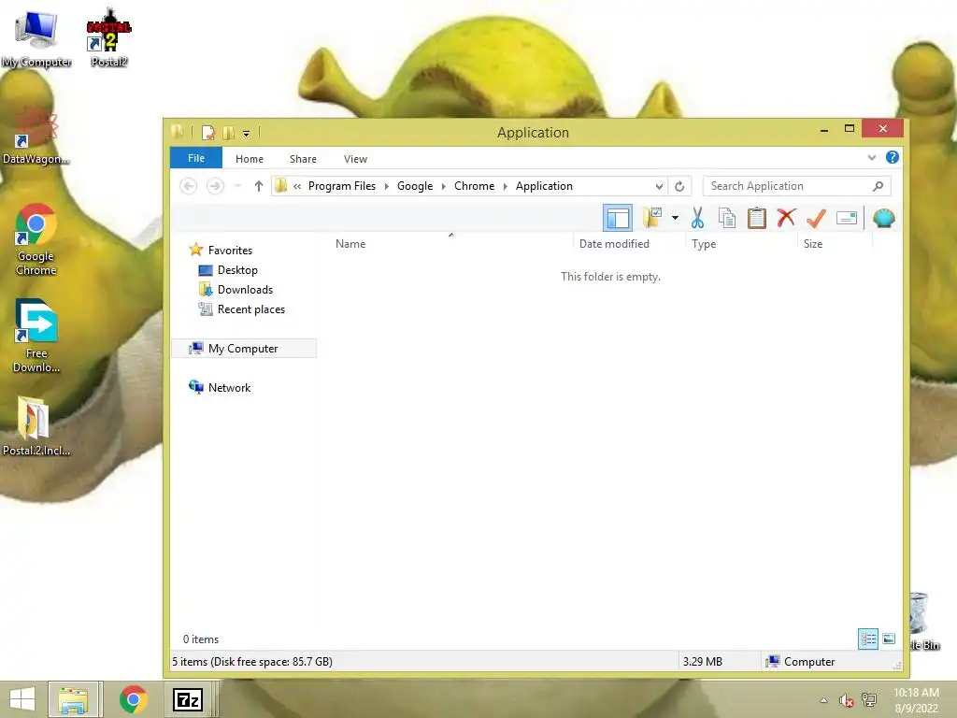Expand the ribbon with the chevron

[872, 157]
